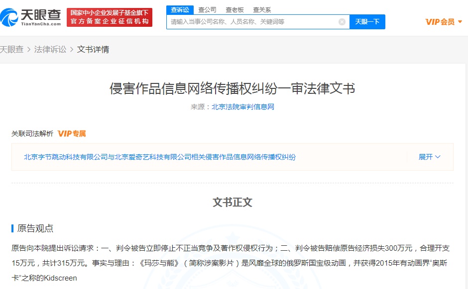This screenshot has height=289, width=468.
Task: Click the document title 侵害作品信息网络传播权纠纷一审法律文书
Action: [232, 88]
